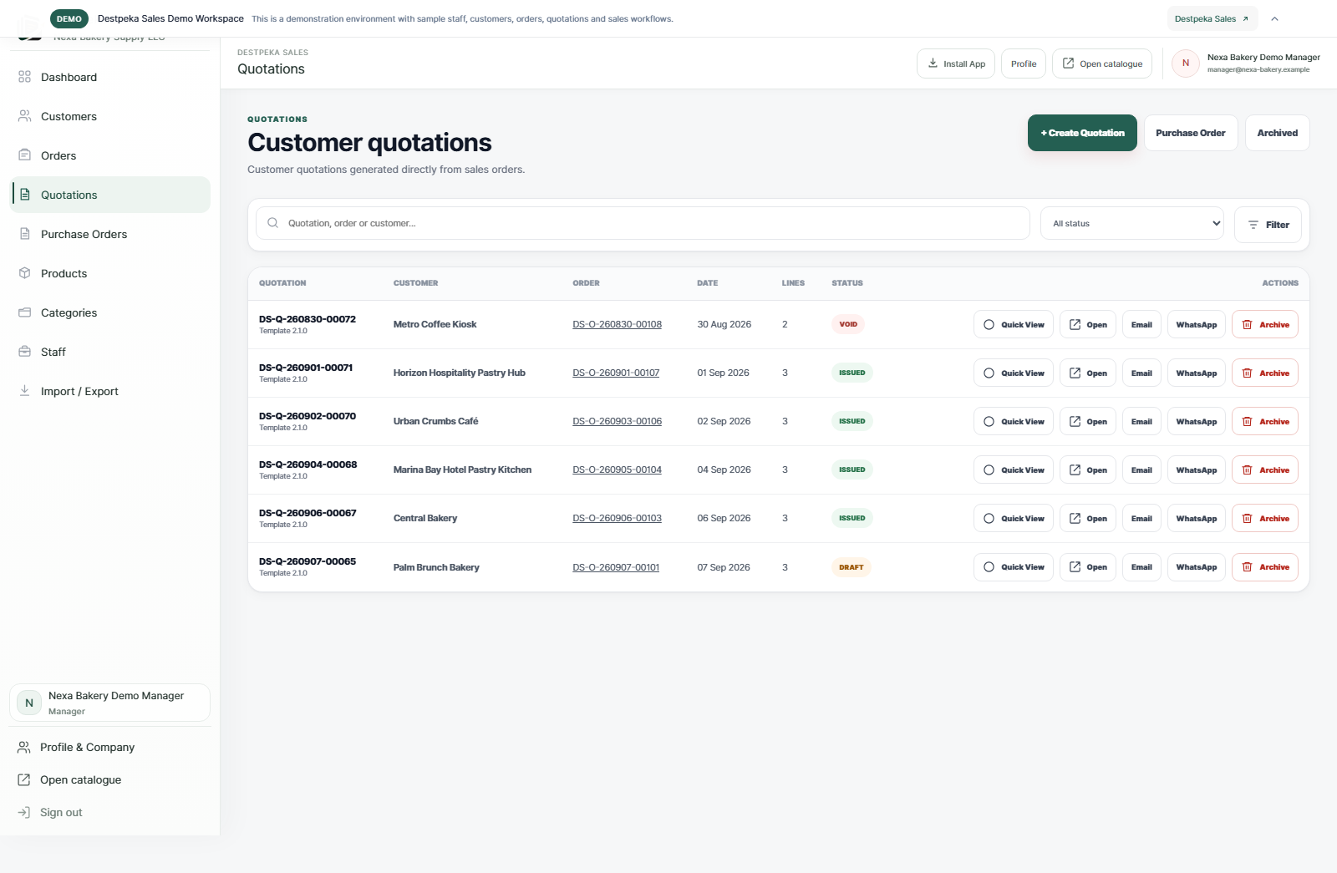Click the Open catalogue external-link icon in header
This screenshot has width=1337, height=873.
pyautogui.click(x=1068, y=63)
